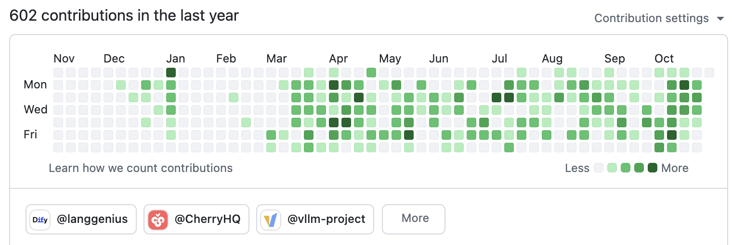Image resolution: width=732 pixels, height=245 pixels.
Task: Click the darkest green legend swatch
Action: coord(653,168)
